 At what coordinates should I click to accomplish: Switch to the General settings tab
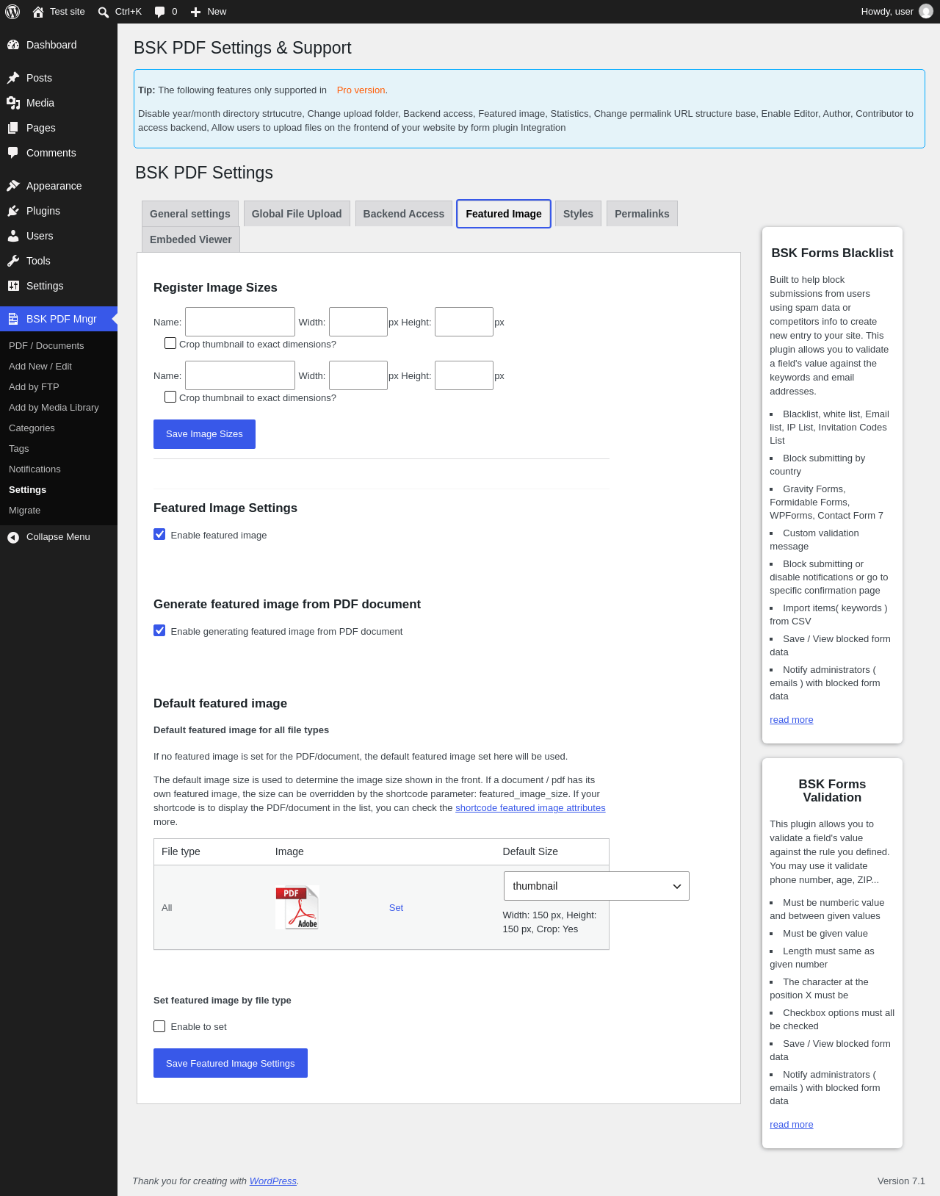(190, 214)
